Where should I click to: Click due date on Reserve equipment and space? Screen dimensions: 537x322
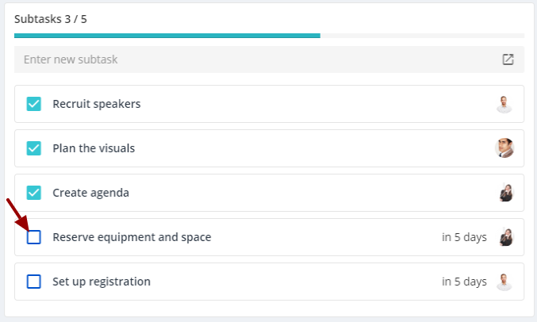[x=464, y=237]
